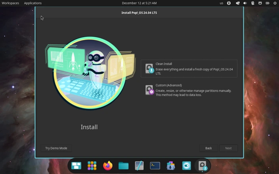Open the battery indicator in top bar
The height and width of the screenshot is (174, 279).
267,3
